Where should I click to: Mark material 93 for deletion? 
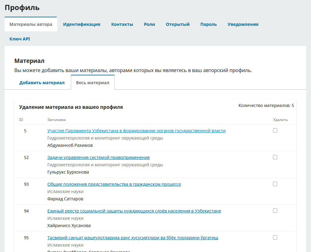click(275, 184)
